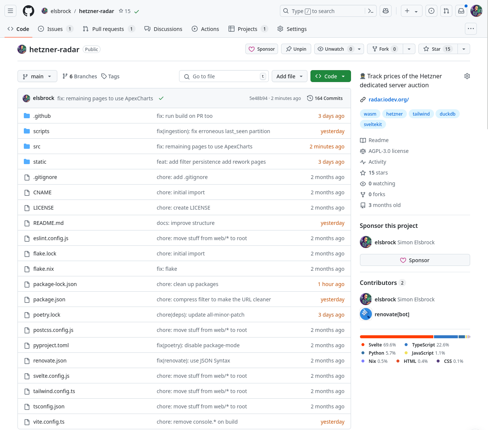Screen dimensions: 488x430
Task: Star the hetzner-radar repository
Action: coord(437,49)
